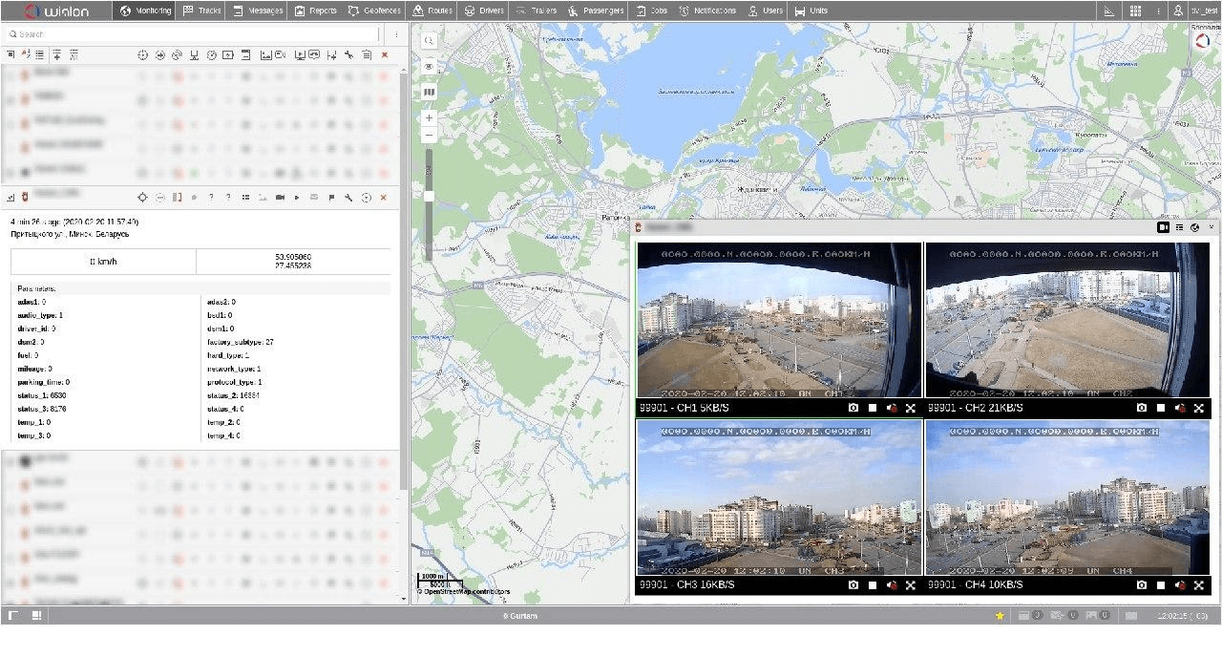Expand the CH4 video to fullscreen
Screen dimensions: 1222x657
coord(1199,584)
